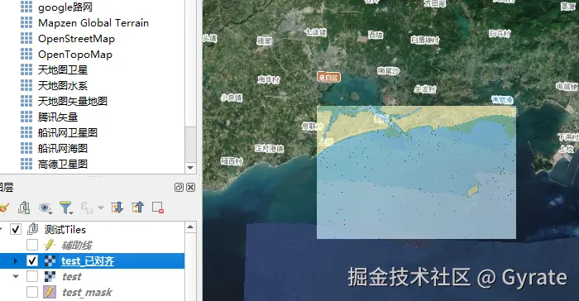Click the browser list scrollbar thumb

pos(190,144)
